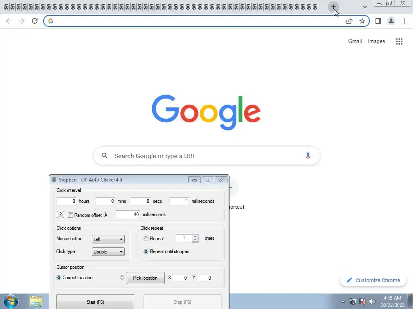413x309 pixels.
Task: Click the Pick location button
Action: pos(145,278)
